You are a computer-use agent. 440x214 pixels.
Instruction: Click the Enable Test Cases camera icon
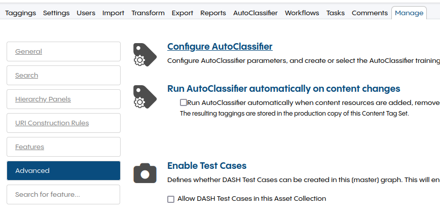coord(144,173)
